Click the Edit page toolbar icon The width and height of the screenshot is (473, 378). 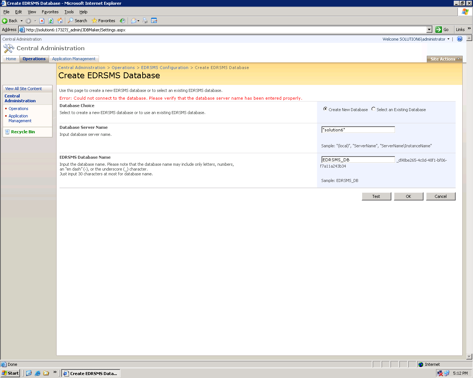[x=154, y=21]
